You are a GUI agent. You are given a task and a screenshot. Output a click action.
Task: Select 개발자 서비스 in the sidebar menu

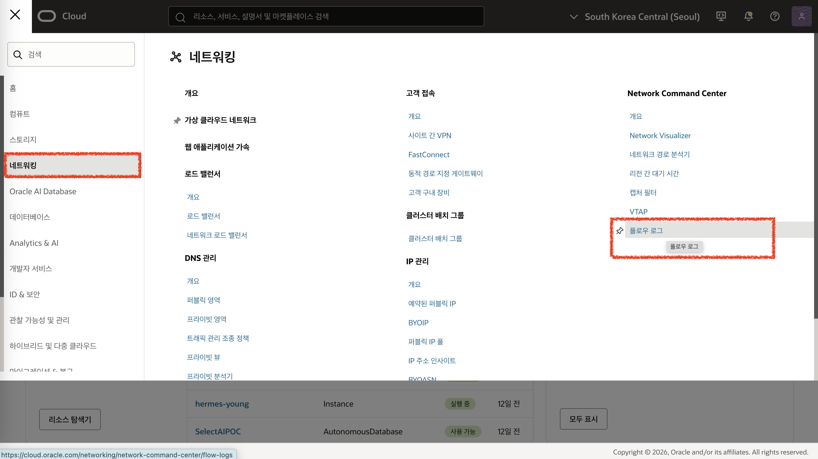[31, 269]
